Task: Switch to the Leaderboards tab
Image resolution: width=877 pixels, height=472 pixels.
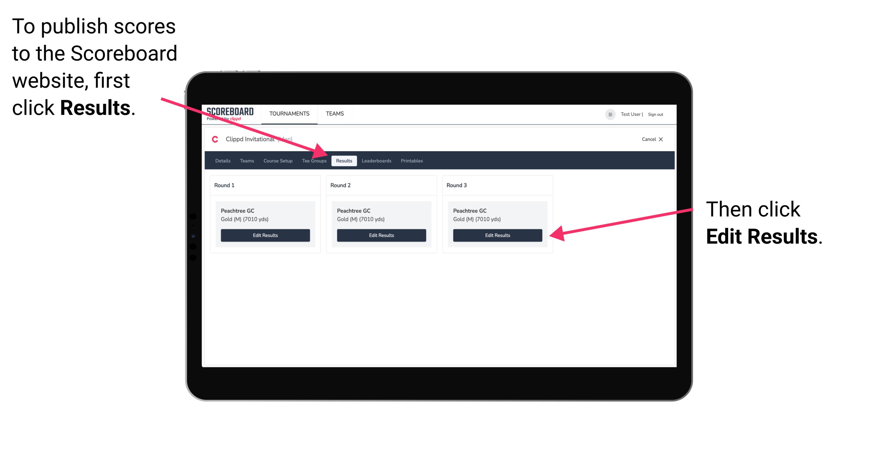Action: coord(377,161)
